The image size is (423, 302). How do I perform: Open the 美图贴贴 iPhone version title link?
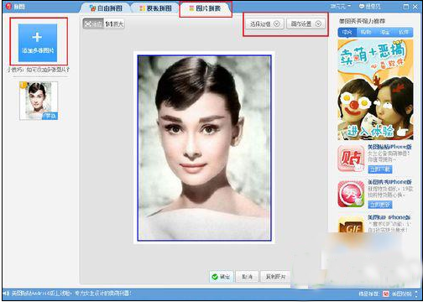(389, 147)
